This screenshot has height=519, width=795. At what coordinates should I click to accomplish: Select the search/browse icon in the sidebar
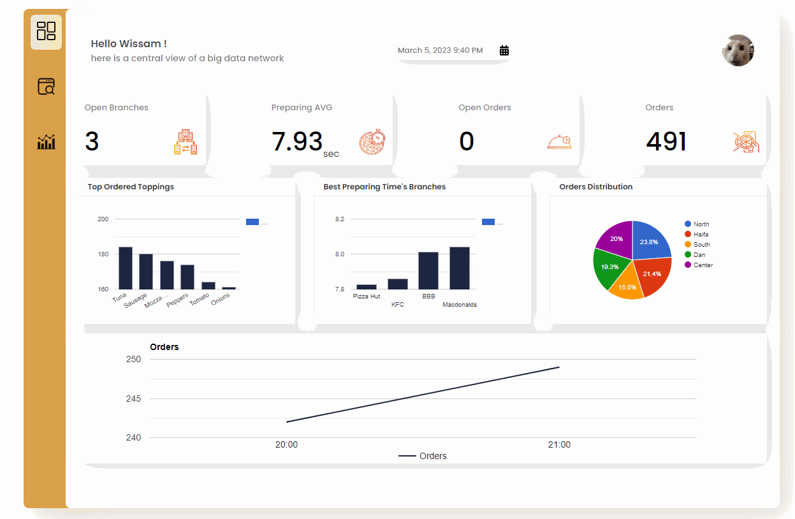click(x=45, y=87)
